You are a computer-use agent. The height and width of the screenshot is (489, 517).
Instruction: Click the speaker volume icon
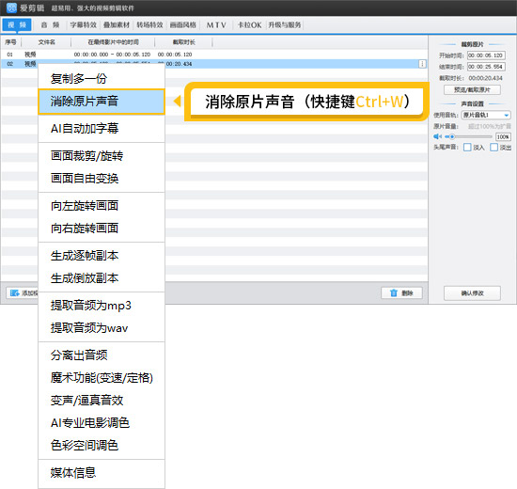[x=437, y=136]
